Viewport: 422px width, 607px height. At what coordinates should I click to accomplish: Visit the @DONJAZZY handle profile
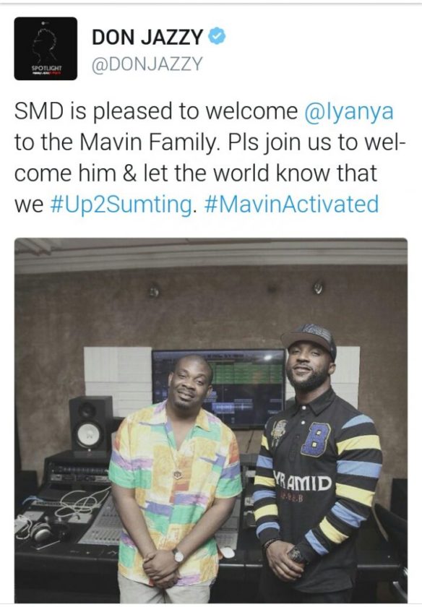[147, 64]
